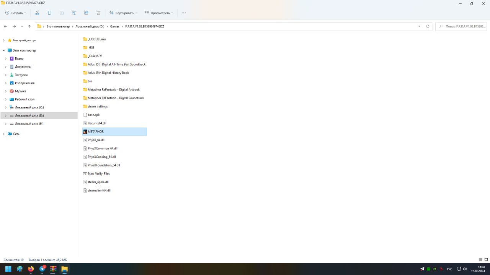Select Atlus 35th Digital History Book folder

tap(106, 73)
